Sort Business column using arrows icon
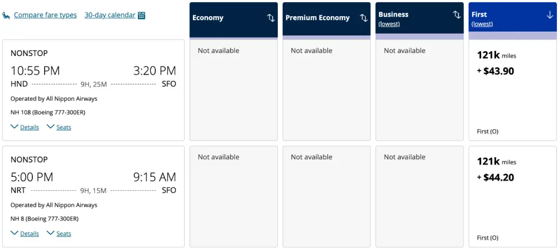The image size is (560, 250). (456, 15)
